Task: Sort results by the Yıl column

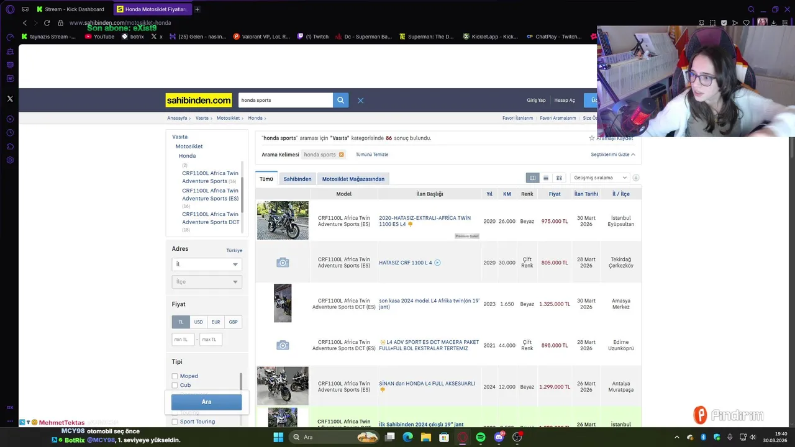Action: [x=489, y=194]
